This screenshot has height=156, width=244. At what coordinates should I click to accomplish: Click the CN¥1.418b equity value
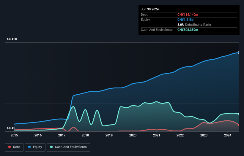185,20
